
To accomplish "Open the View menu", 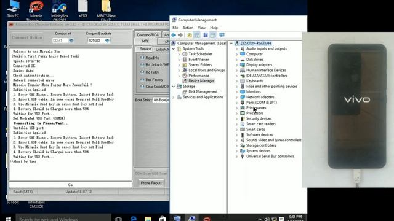I will click(201, 28).
